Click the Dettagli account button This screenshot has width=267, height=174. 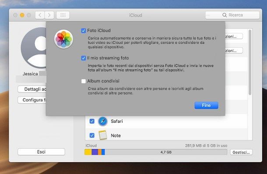tap(32, 89)
